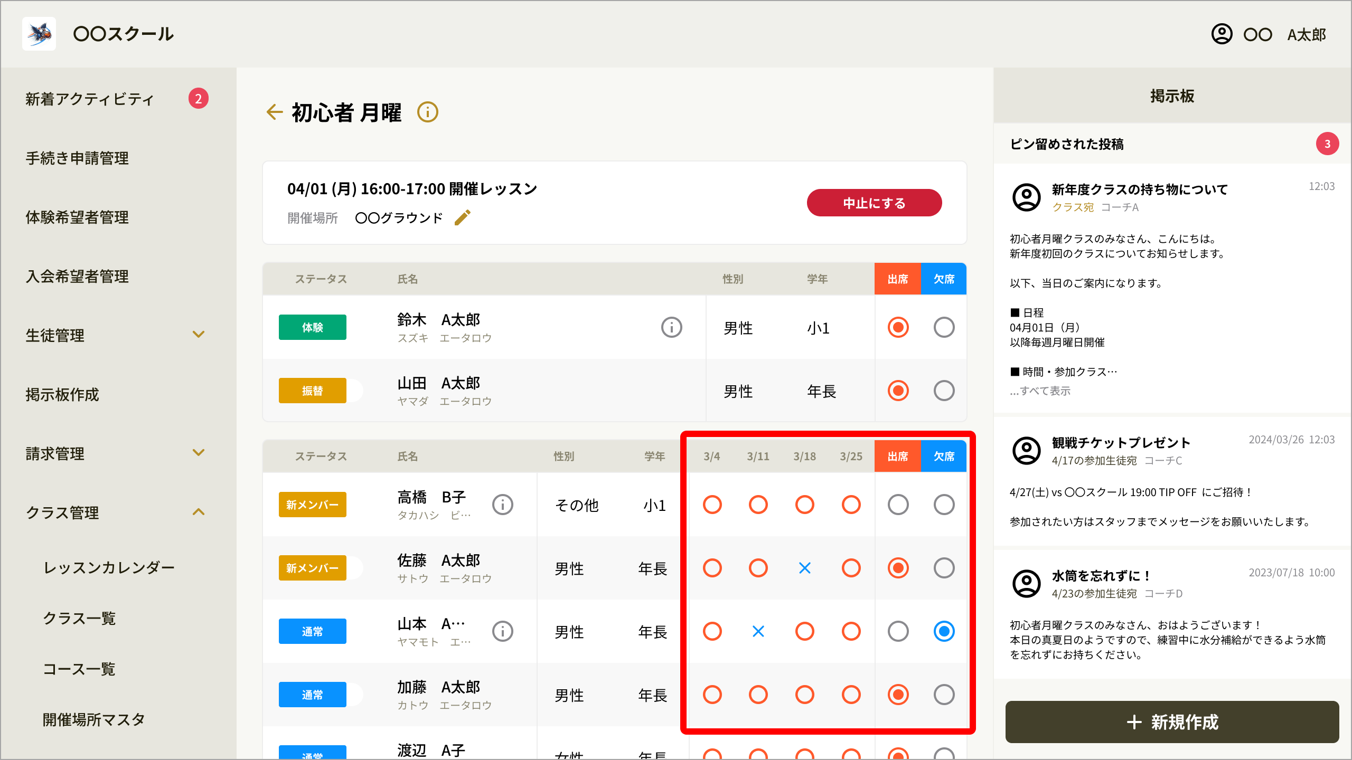Click the notification badge on 新着アクティビティ
Image resolution: width=1352 pixels, height=760 pixels.
click(199, 98)
